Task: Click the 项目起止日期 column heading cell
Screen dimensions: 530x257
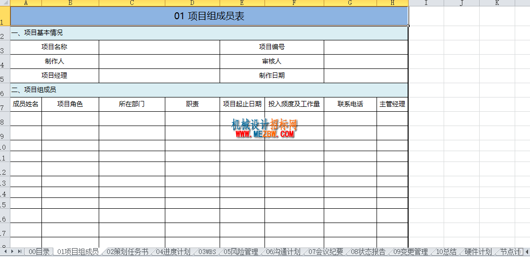Action: click(x=242, y=104)
